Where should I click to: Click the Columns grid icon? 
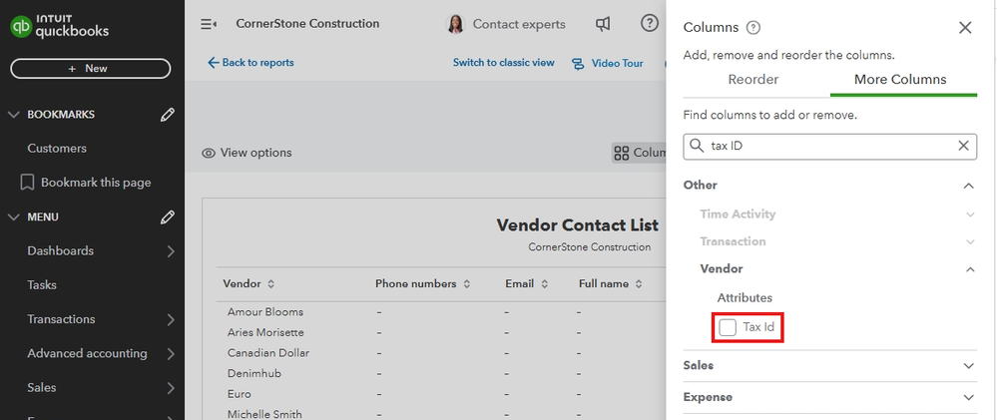pos(621,153)
